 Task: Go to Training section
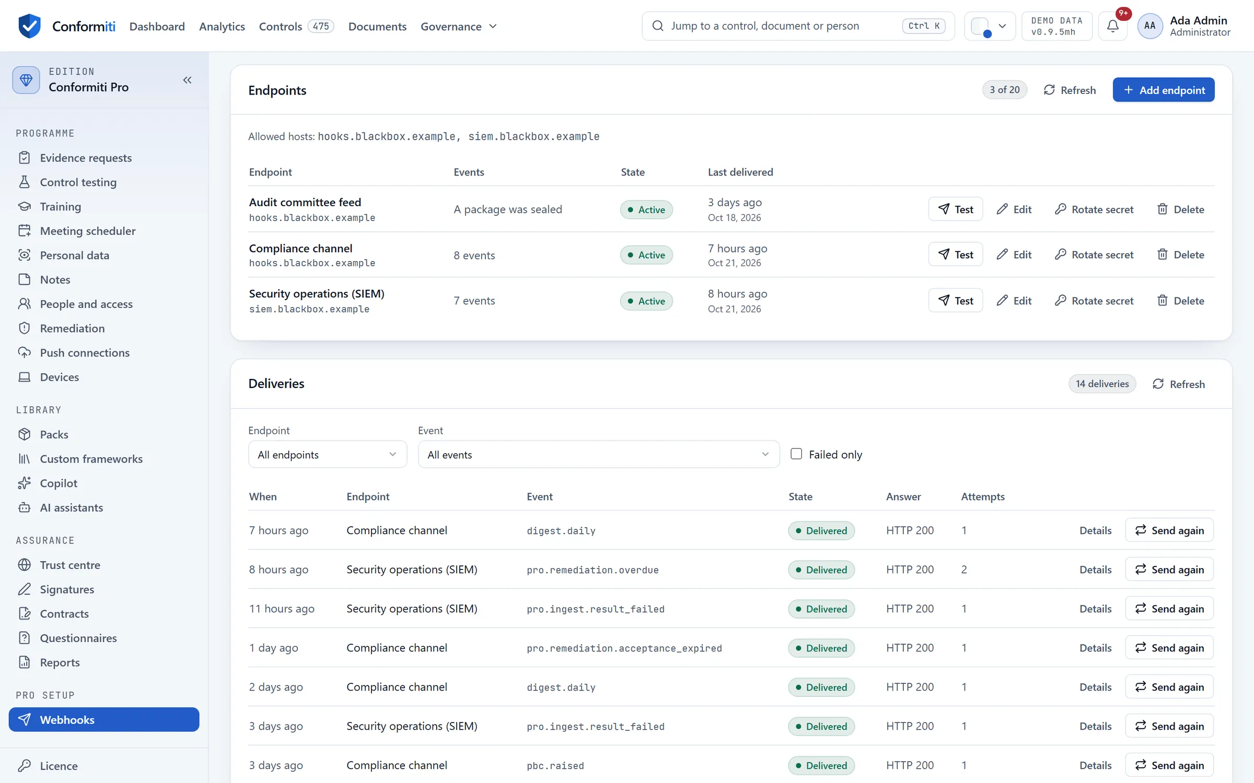coord(104,207)
